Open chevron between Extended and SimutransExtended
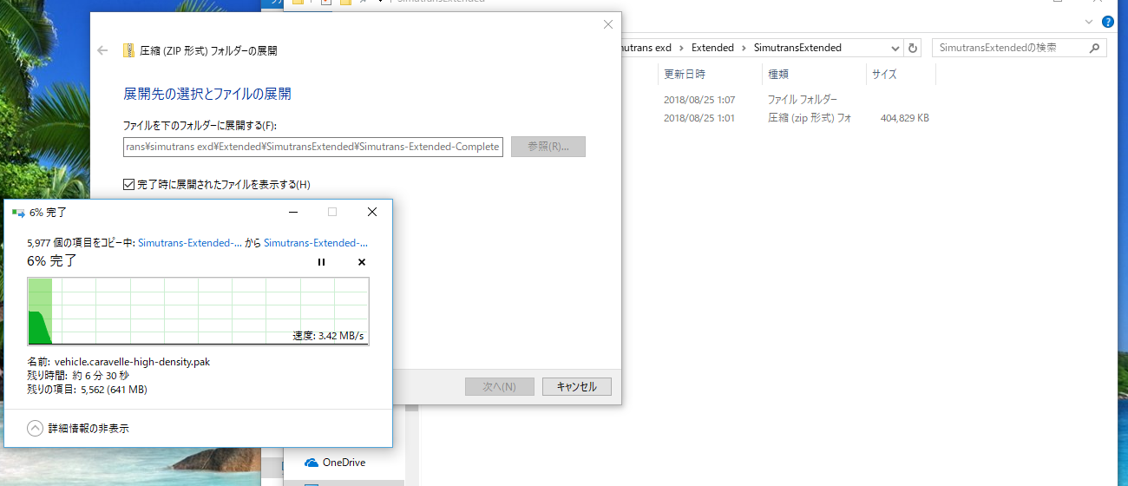The height and width of the screenshot is (486, 1128). pos(744,48)
